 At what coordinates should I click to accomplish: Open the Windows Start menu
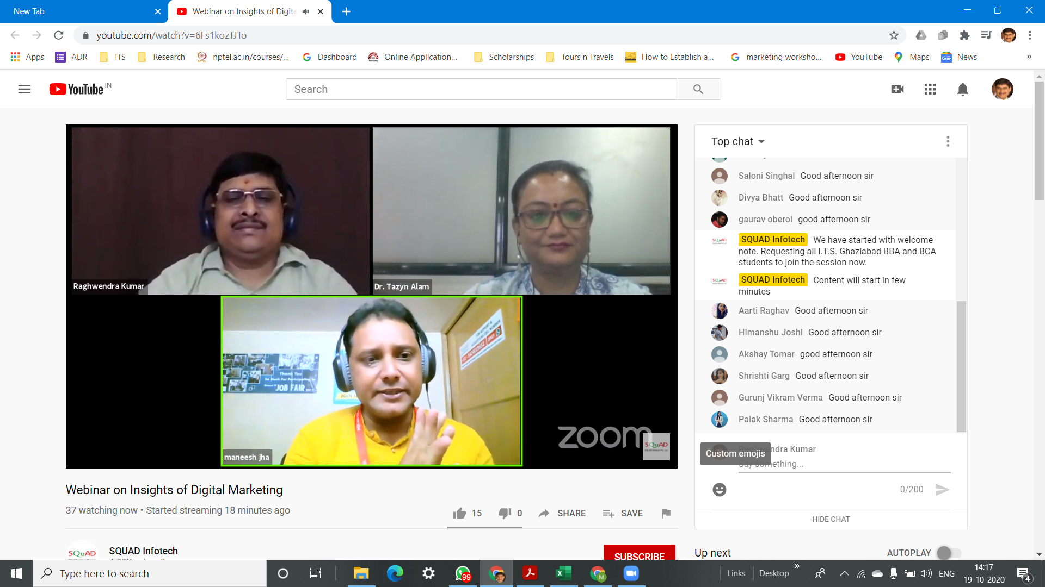(16, 573)
